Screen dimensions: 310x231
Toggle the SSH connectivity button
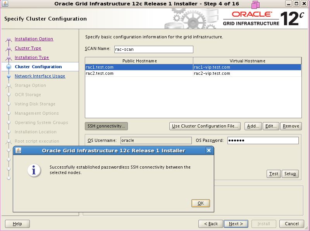coord(106,126)
